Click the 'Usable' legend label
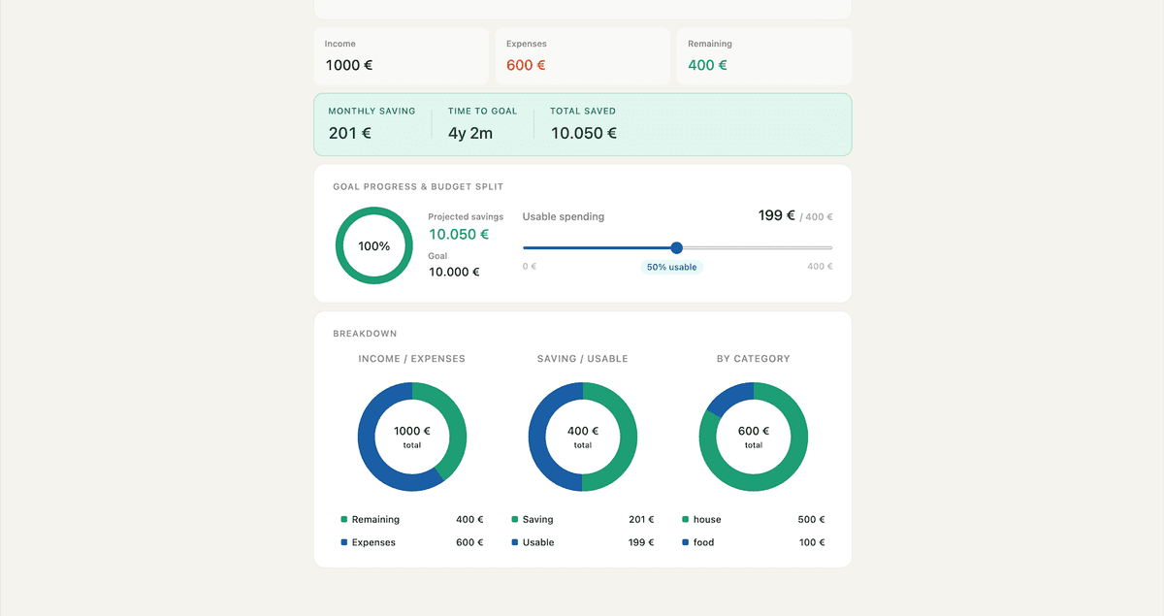 538,543
